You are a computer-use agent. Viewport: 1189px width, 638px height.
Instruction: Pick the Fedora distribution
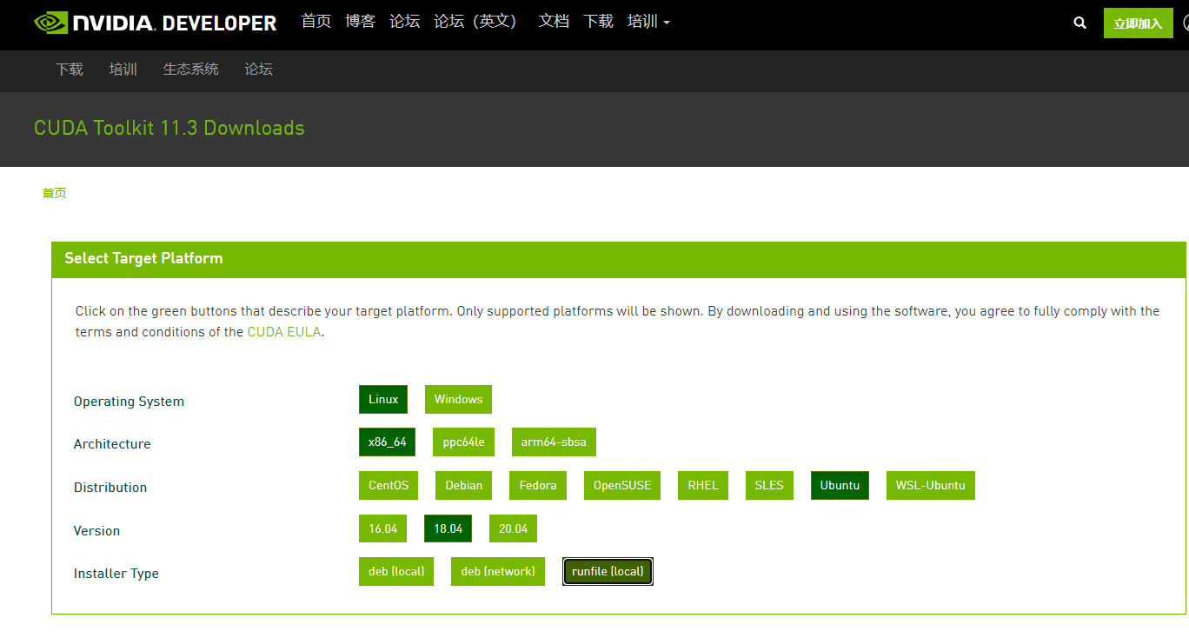point(538,486)
